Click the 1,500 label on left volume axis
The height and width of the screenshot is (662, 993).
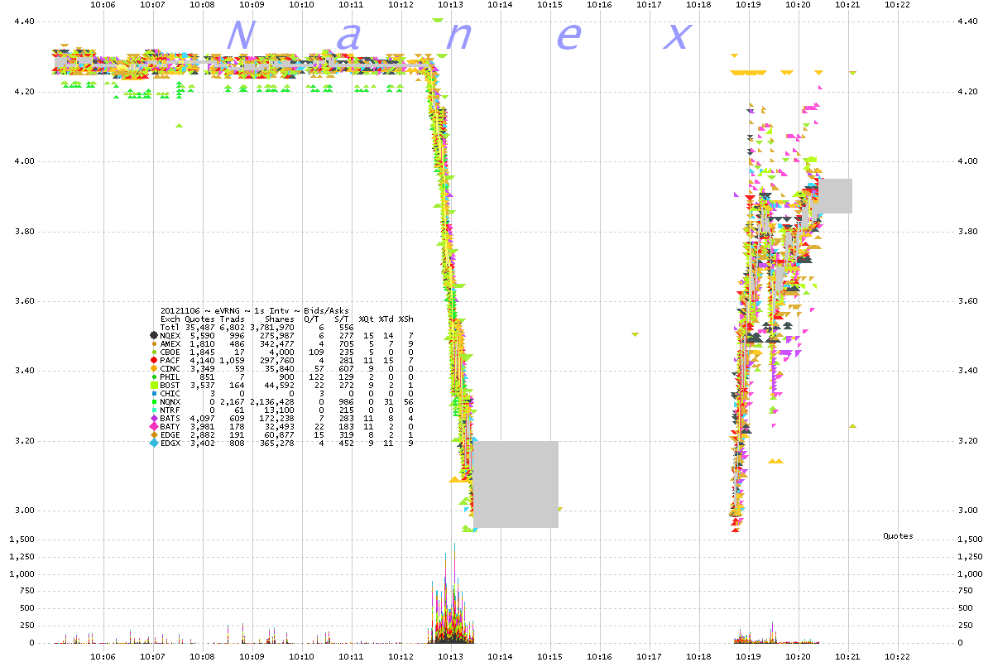22,539
